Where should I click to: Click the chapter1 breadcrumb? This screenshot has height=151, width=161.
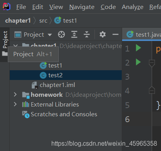click(18, 21)
